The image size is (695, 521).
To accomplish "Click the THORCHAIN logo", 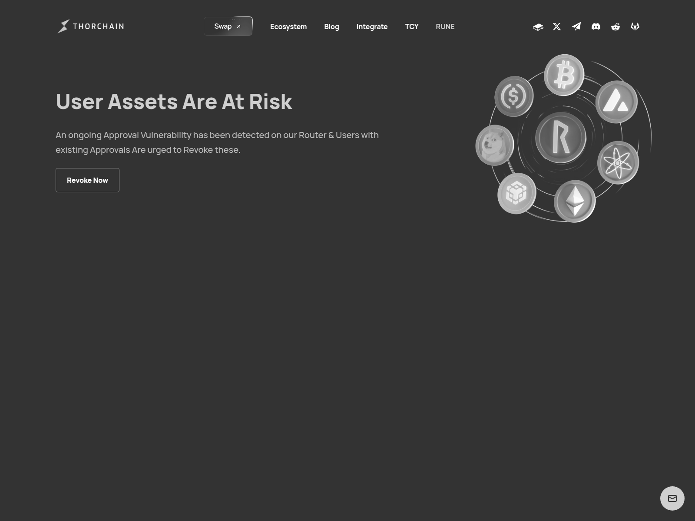I will (x=91, y=26).
